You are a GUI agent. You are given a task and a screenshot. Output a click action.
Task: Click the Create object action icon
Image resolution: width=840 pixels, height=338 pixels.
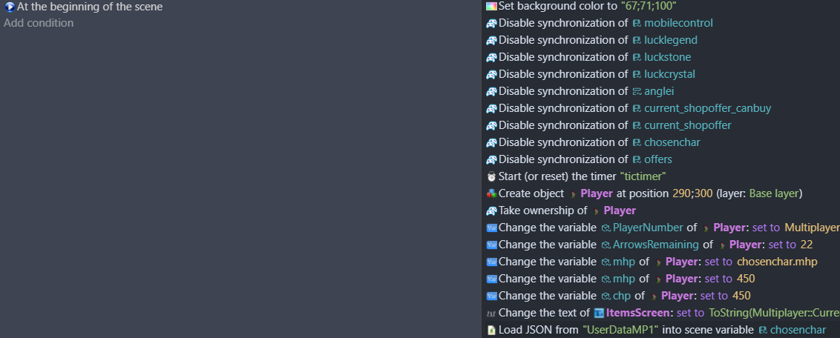[x=491, y=193]
